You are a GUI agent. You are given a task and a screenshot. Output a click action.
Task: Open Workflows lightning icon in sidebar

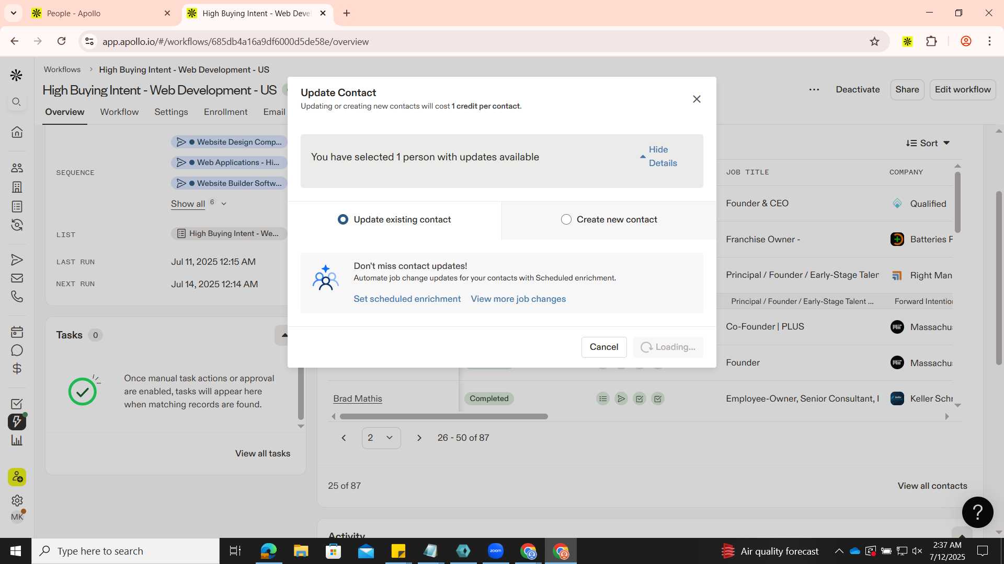(17, 422)
